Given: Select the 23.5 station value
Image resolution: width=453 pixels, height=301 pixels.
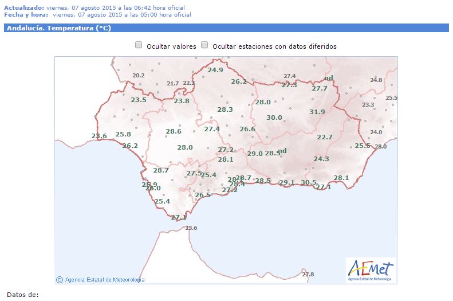Looking at the screenshot, I should pyautogui.click(x=139, y=100).
